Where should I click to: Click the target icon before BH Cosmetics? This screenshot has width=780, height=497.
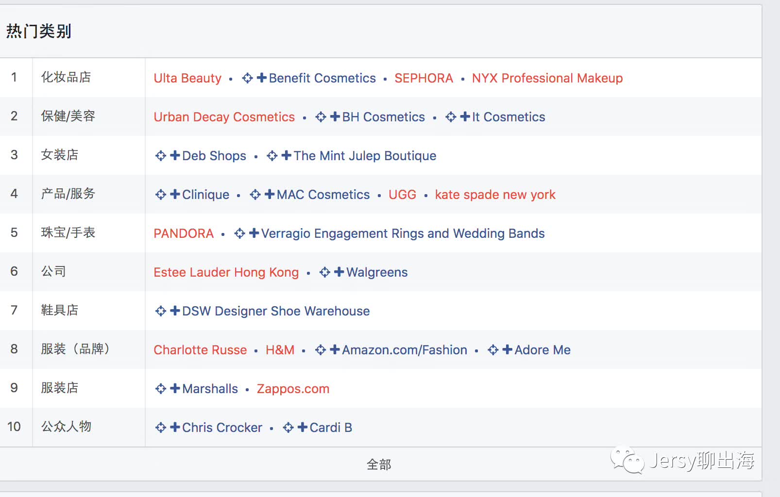click(321, 117)
